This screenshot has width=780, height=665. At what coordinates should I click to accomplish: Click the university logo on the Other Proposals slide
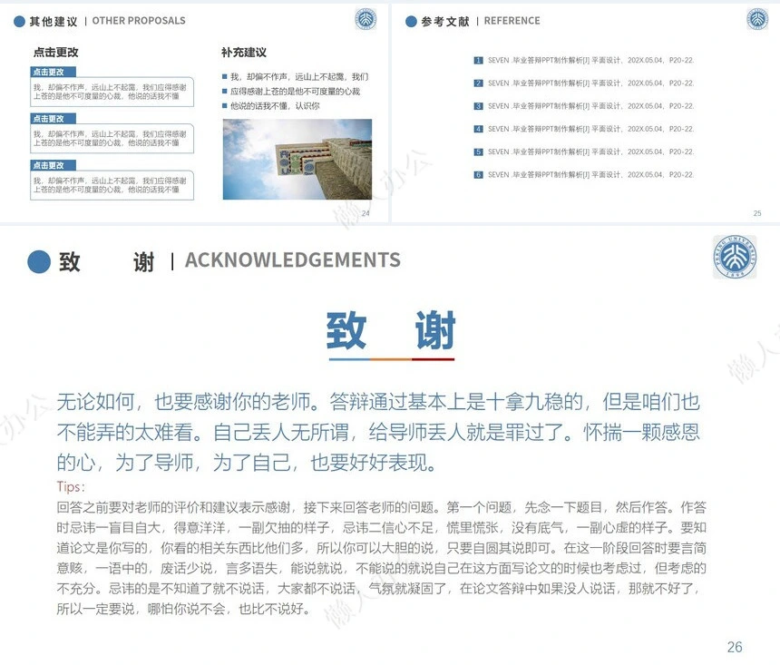366,19
